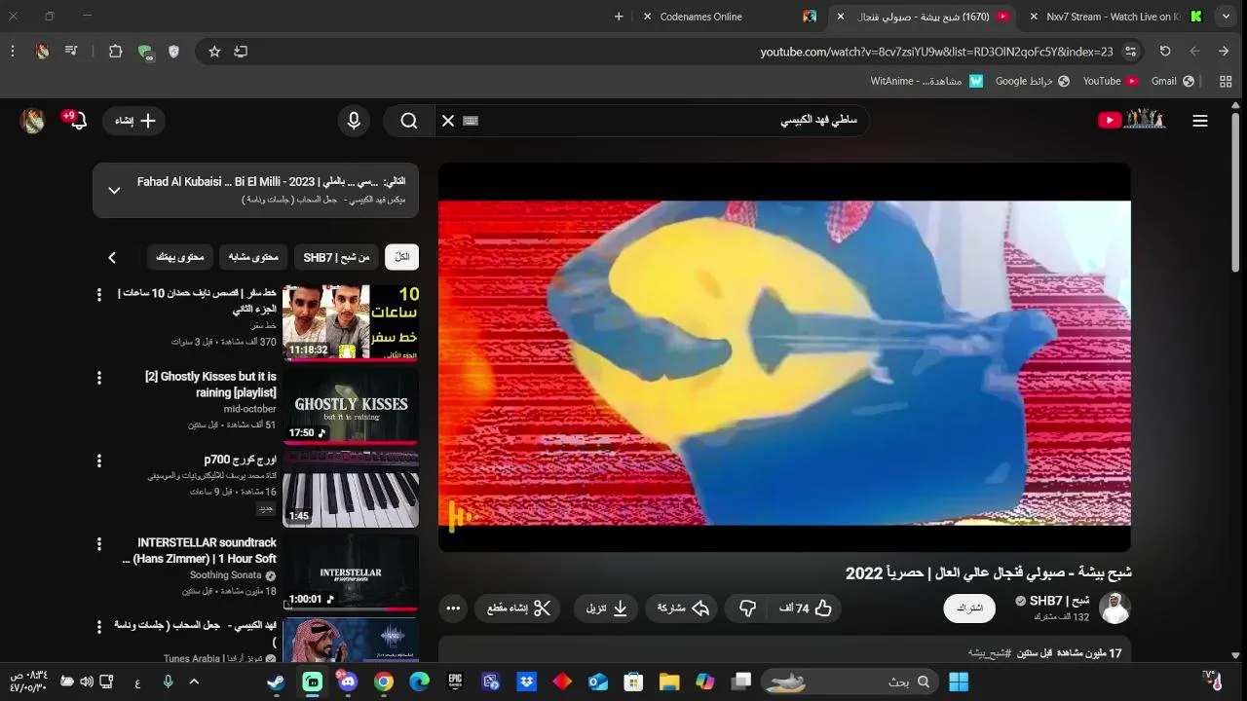Open all-bookmarks grid icon in bookmarks bar
The height and width of the screenshot is (701, 1247).
pyautogui.click(x=1226, y=81)
